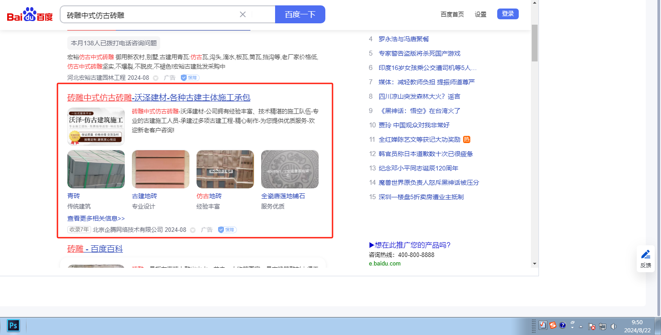Viewport: 661px width, 335px height.
Task: Open hot search 贾玲 中国观众对我非常好
Action: [414, 125]
